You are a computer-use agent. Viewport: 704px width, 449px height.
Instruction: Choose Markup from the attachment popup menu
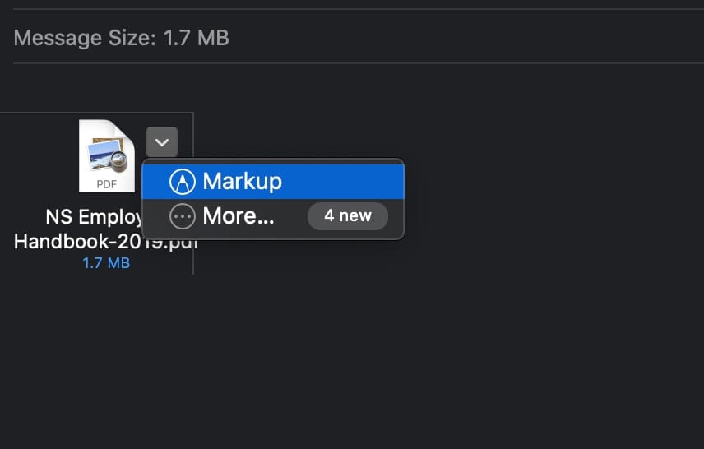[242, 181]
